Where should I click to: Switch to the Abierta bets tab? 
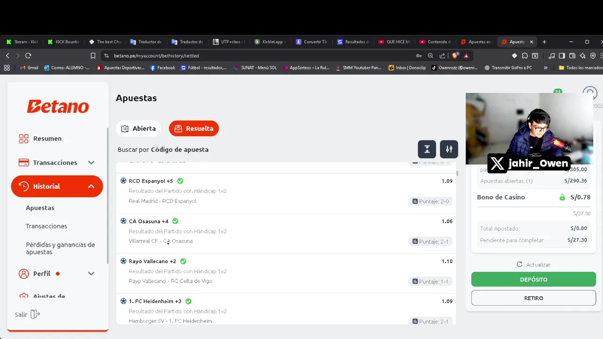[x=139, y=129]
